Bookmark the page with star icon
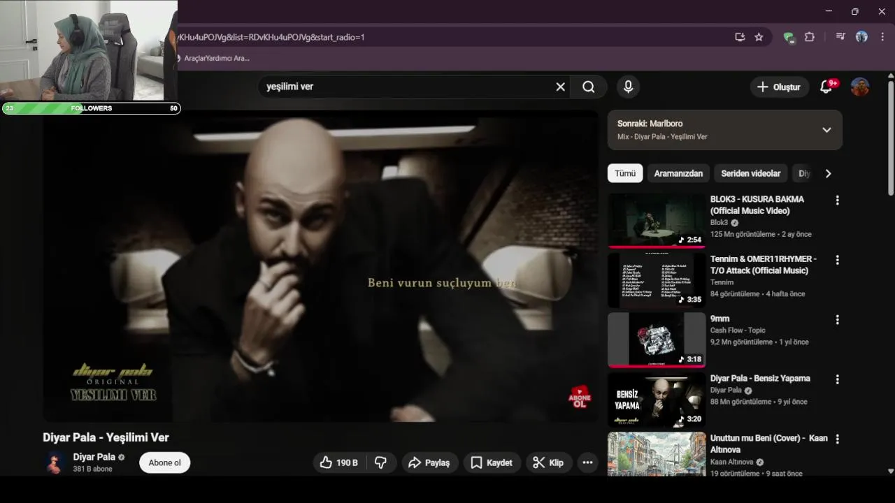 tap(759, 37)
